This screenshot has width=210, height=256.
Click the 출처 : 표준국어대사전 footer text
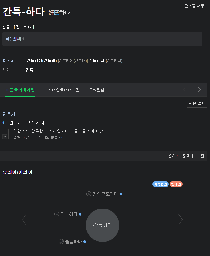[186, 156]
